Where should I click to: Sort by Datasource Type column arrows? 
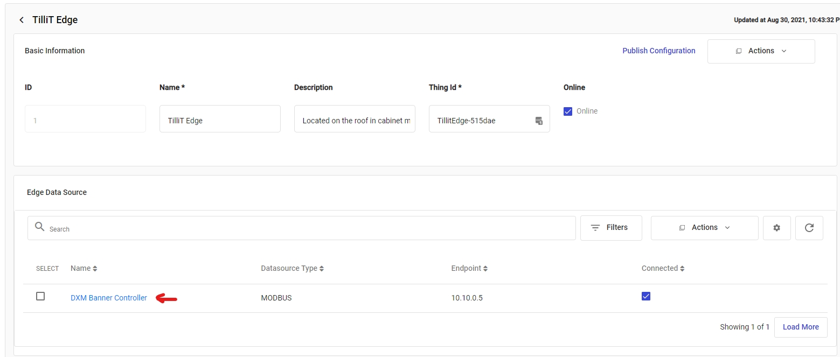(x=322, y=269)
